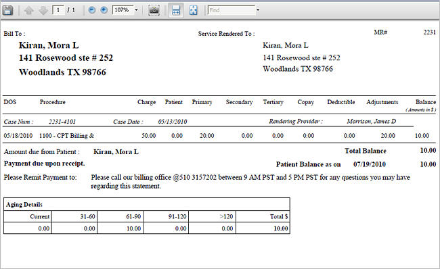Click the Copay column header
The image size is (440, 269).
(x=305, y=102)
